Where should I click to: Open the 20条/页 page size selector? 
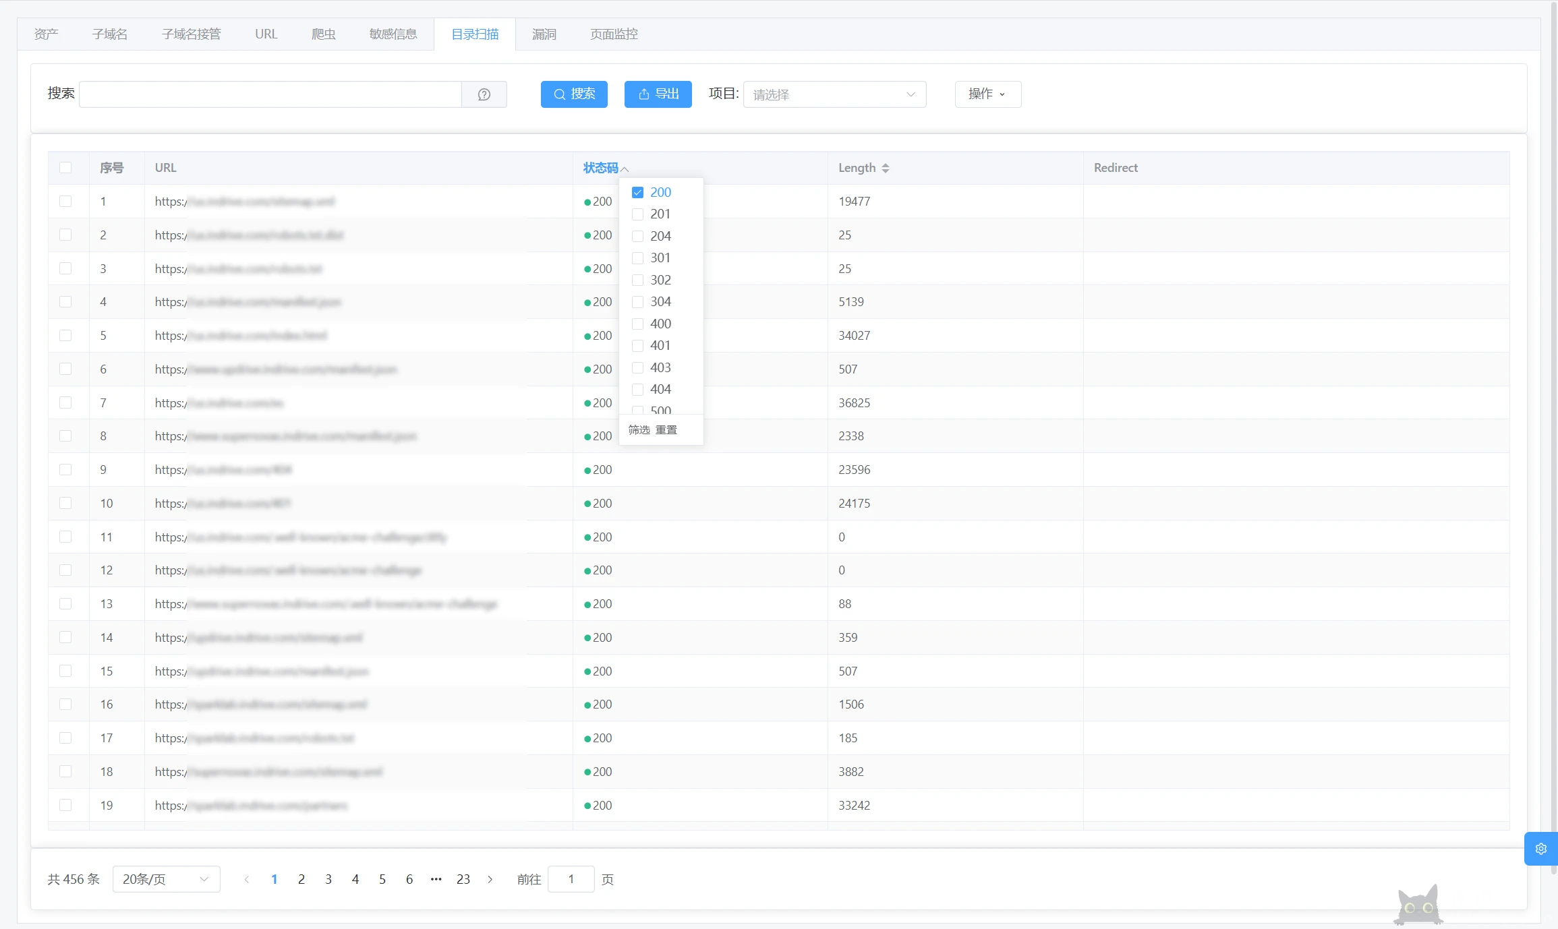click(166, 879)
